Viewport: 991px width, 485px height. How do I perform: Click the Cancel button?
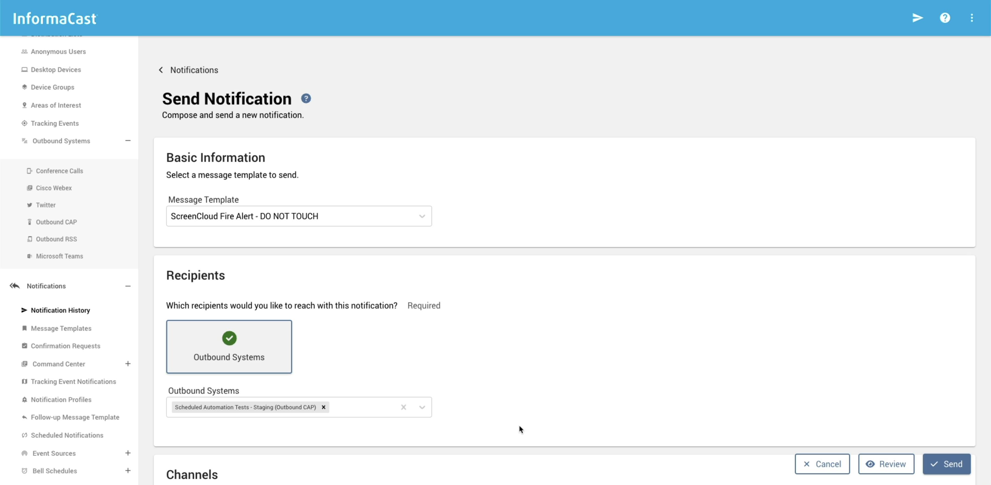point(822,464)
